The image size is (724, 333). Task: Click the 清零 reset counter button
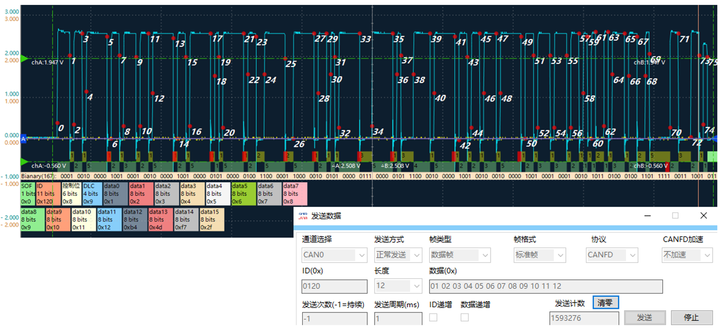605,302
